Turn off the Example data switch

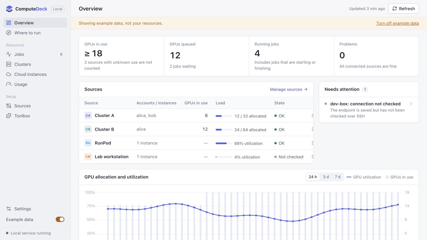coord(60,219)
